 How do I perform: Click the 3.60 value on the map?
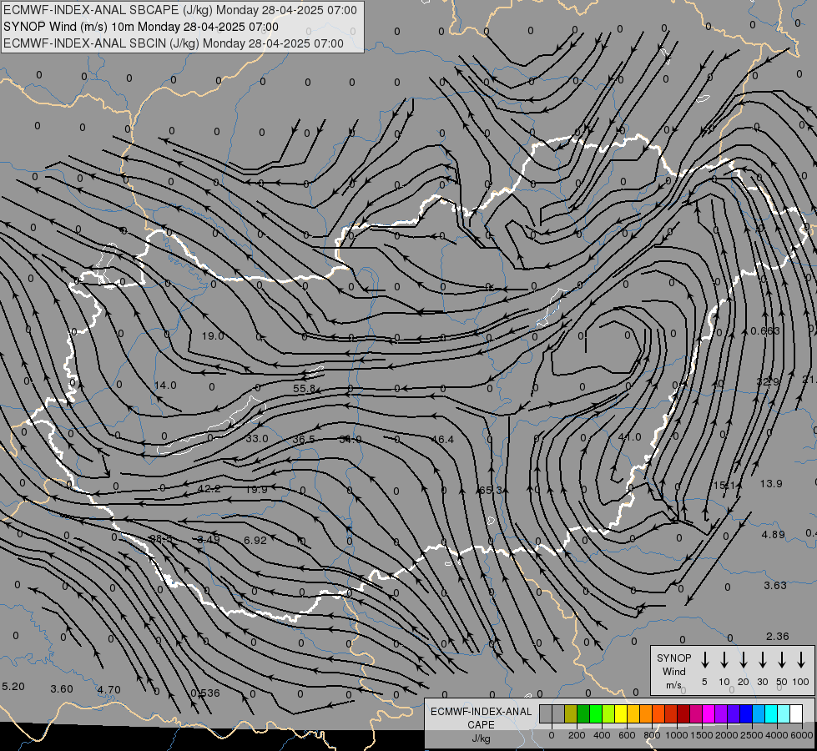(62, 689)
